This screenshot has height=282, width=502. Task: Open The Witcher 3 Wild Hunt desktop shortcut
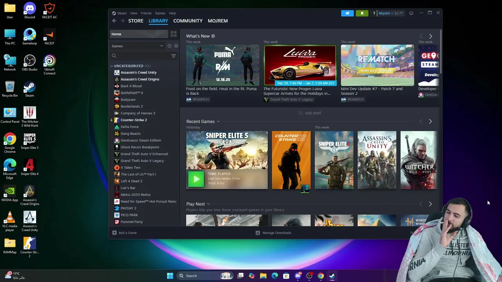(29, 117)
